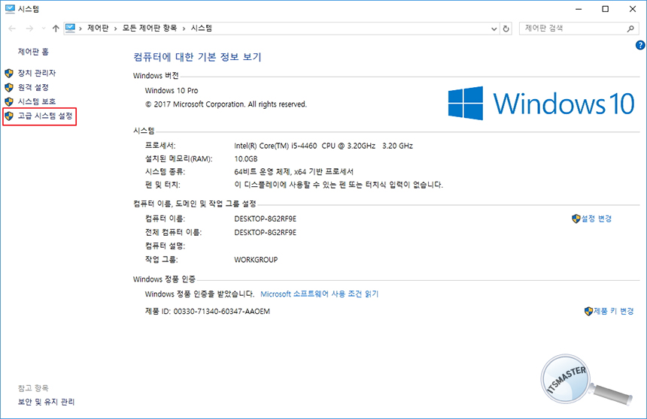Go up one level with up arrow

tap(56, 29)
